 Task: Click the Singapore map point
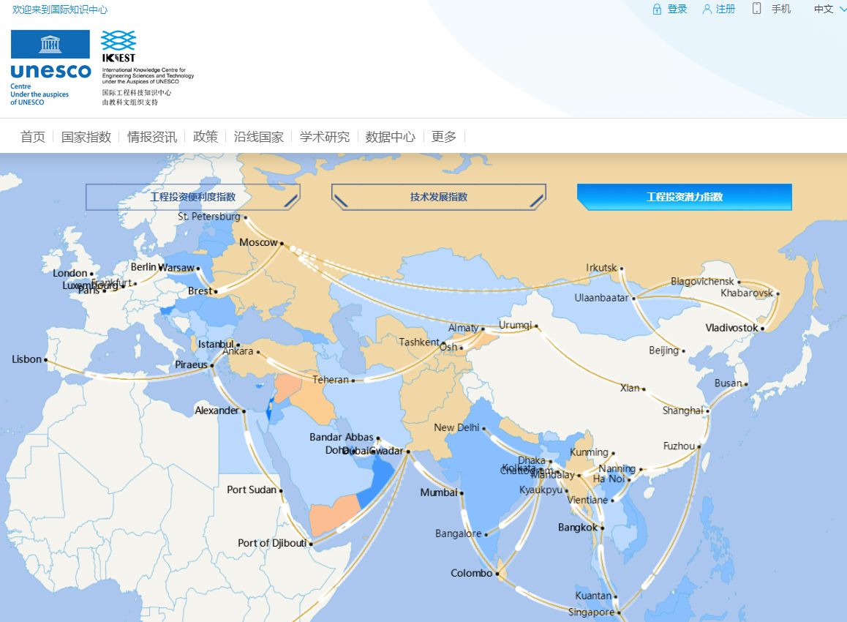point(618,612)
